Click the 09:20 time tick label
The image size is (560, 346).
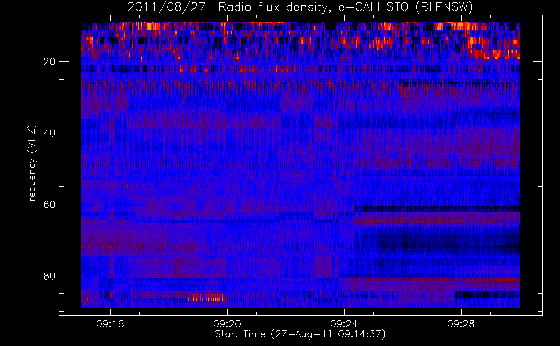pyautogui.click(x=227, y=324)
